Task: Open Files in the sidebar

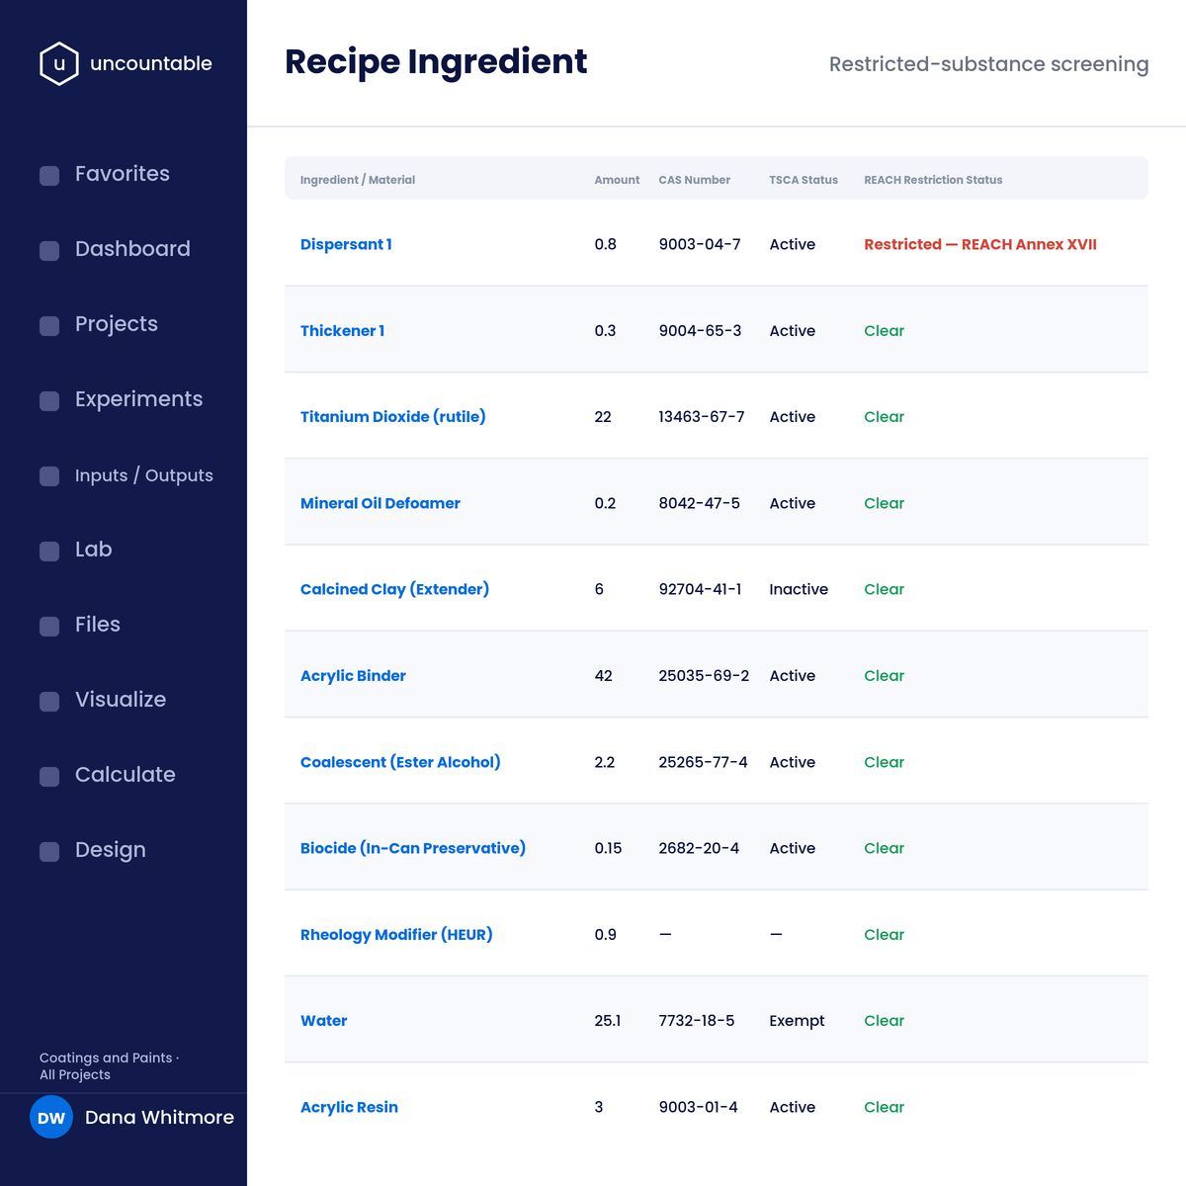Action: tap(98, 625)
